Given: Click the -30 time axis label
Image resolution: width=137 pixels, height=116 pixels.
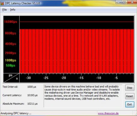Looking at the screenshot, I should coord(28,78).
